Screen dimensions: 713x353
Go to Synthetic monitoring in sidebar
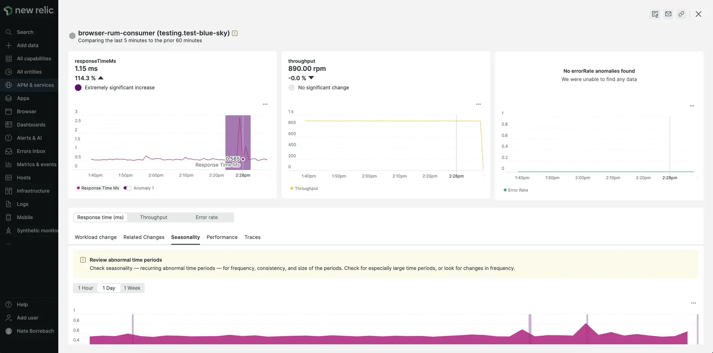coord(37,231)
